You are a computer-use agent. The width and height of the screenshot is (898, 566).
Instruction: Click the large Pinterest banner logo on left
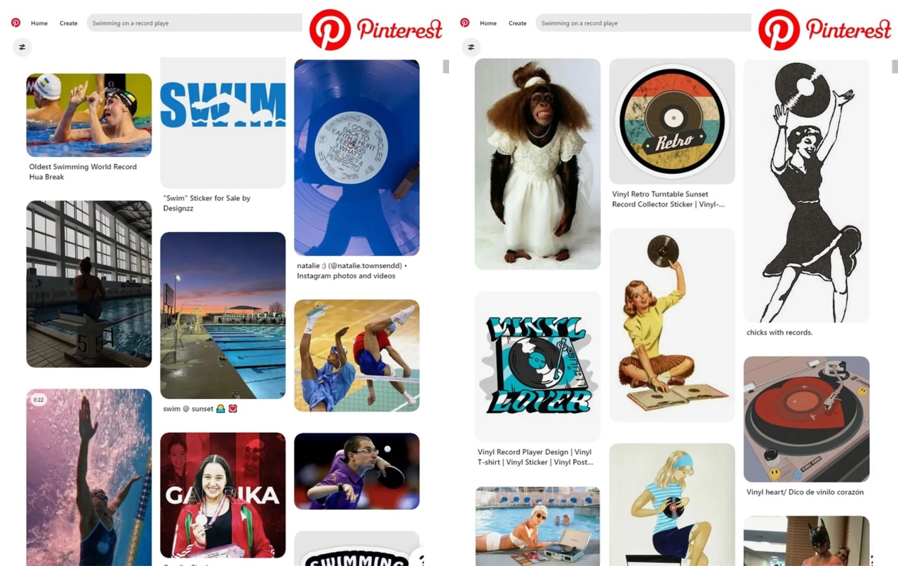click(x=376, y=29)
